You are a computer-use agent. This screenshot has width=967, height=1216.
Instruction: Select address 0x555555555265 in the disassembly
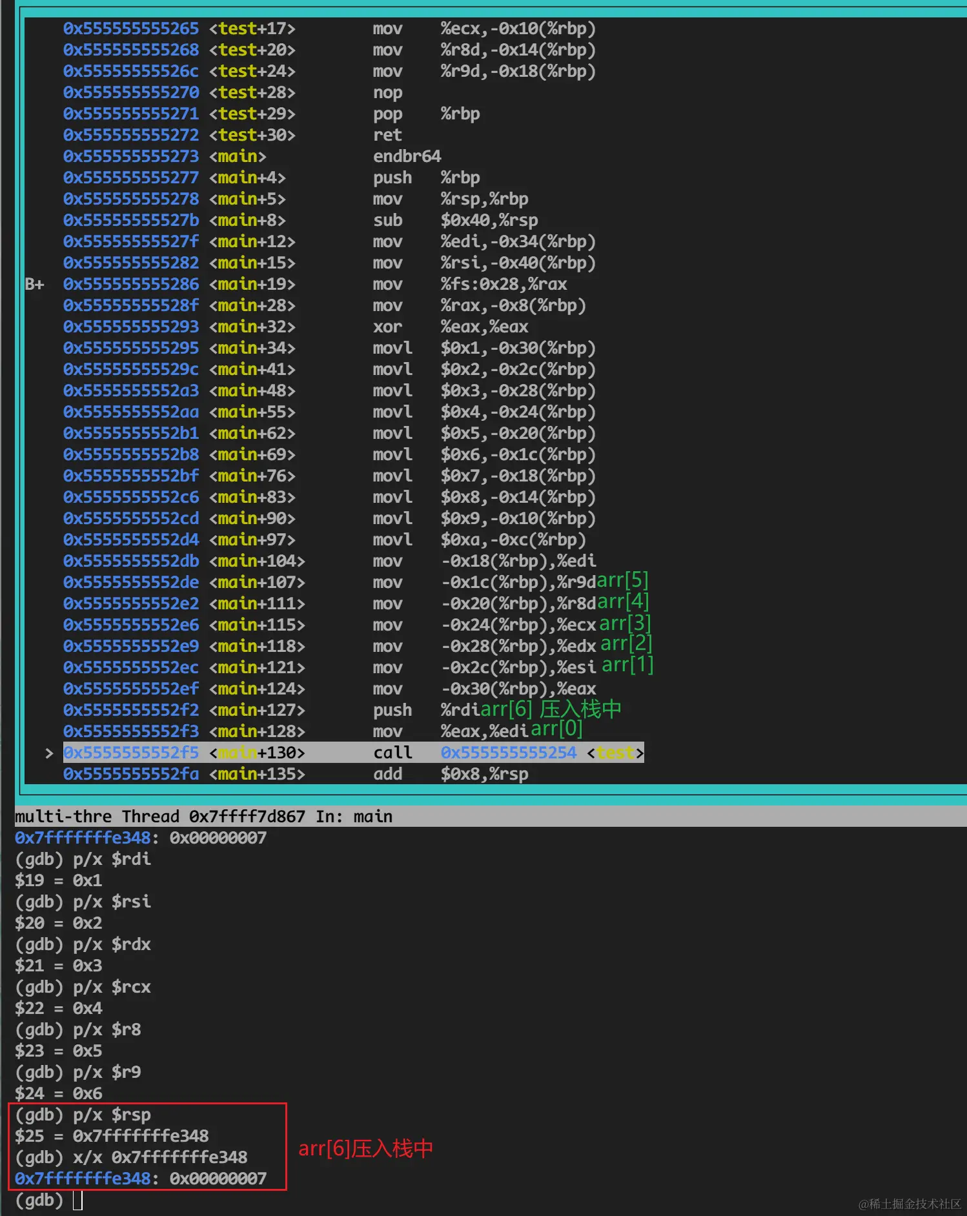pyautogui.click(x=131, y=28)
